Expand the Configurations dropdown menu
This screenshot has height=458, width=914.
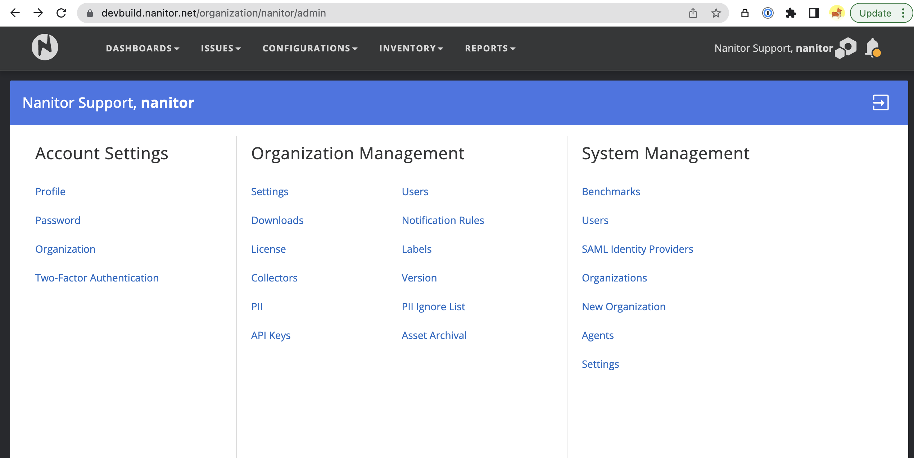310,48
